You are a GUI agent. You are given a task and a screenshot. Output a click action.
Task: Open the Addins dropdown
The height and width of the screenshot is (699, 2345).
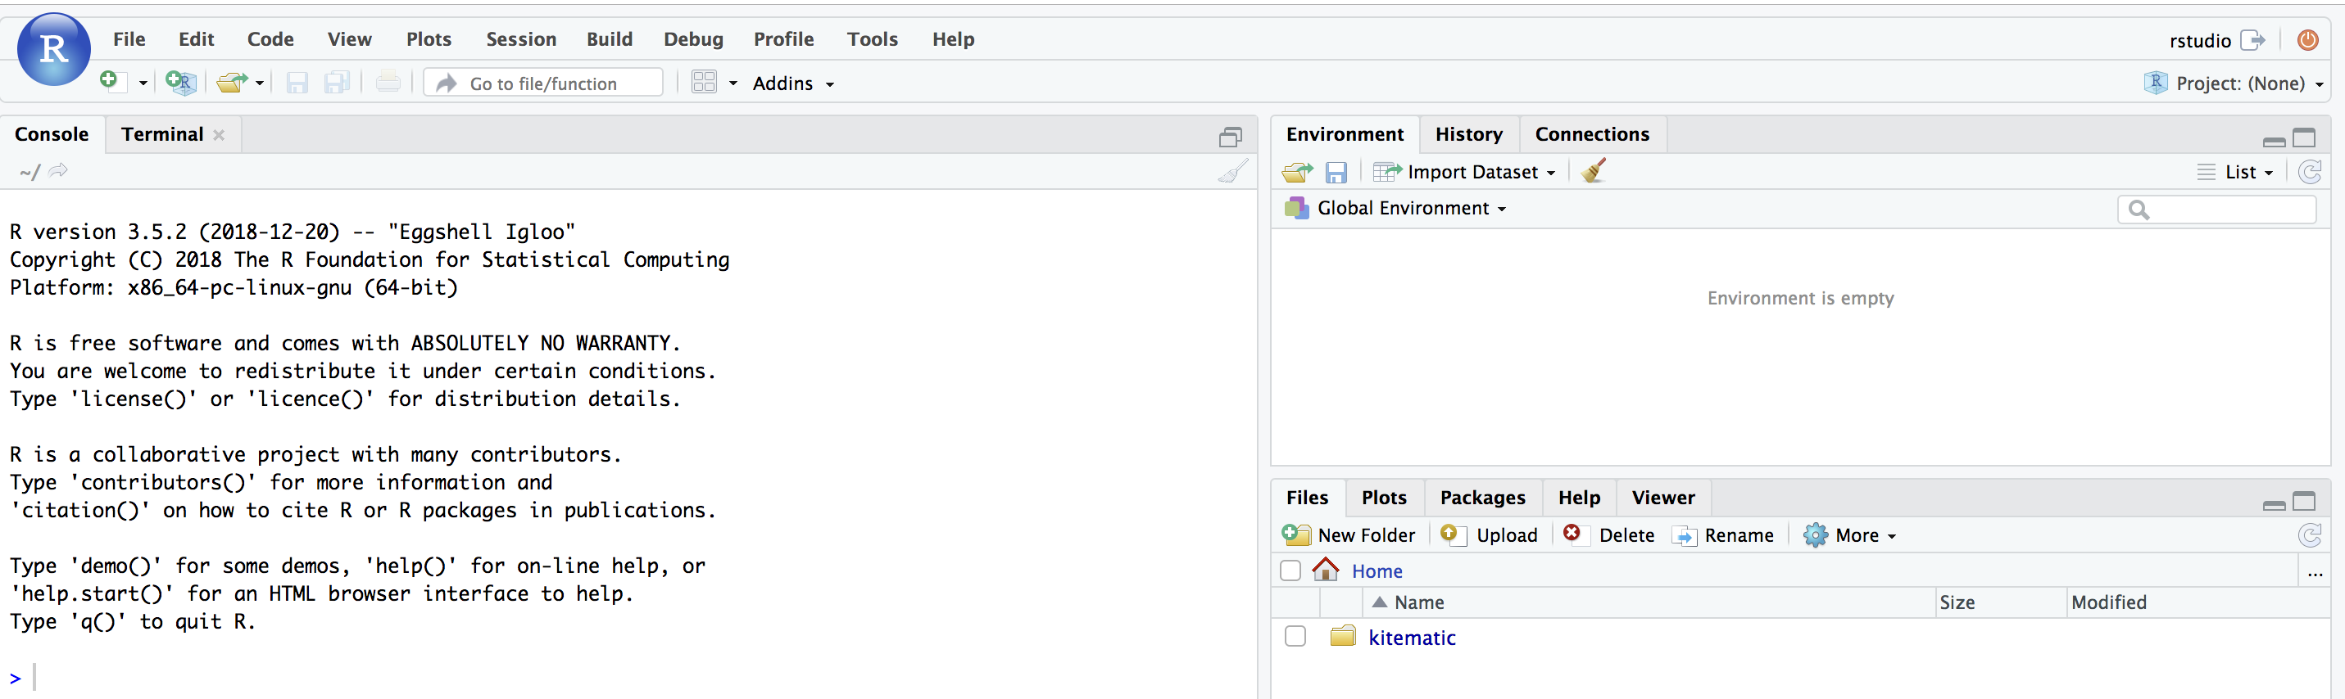tap(792, 83)
